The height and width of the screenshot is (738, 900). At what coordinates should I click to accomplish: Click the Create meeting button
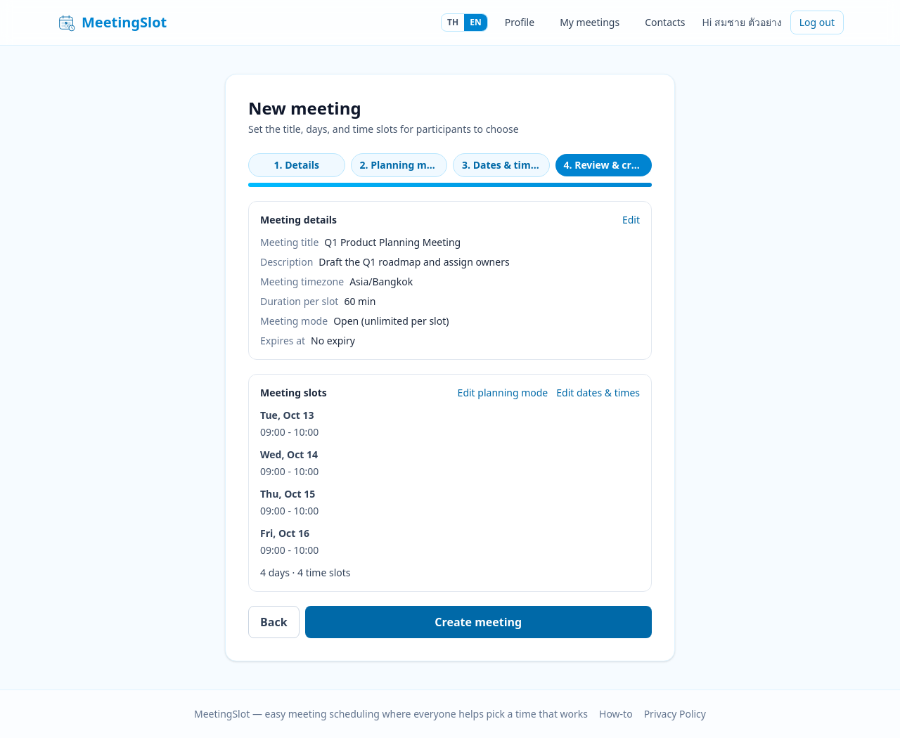(x=478, y=622)
